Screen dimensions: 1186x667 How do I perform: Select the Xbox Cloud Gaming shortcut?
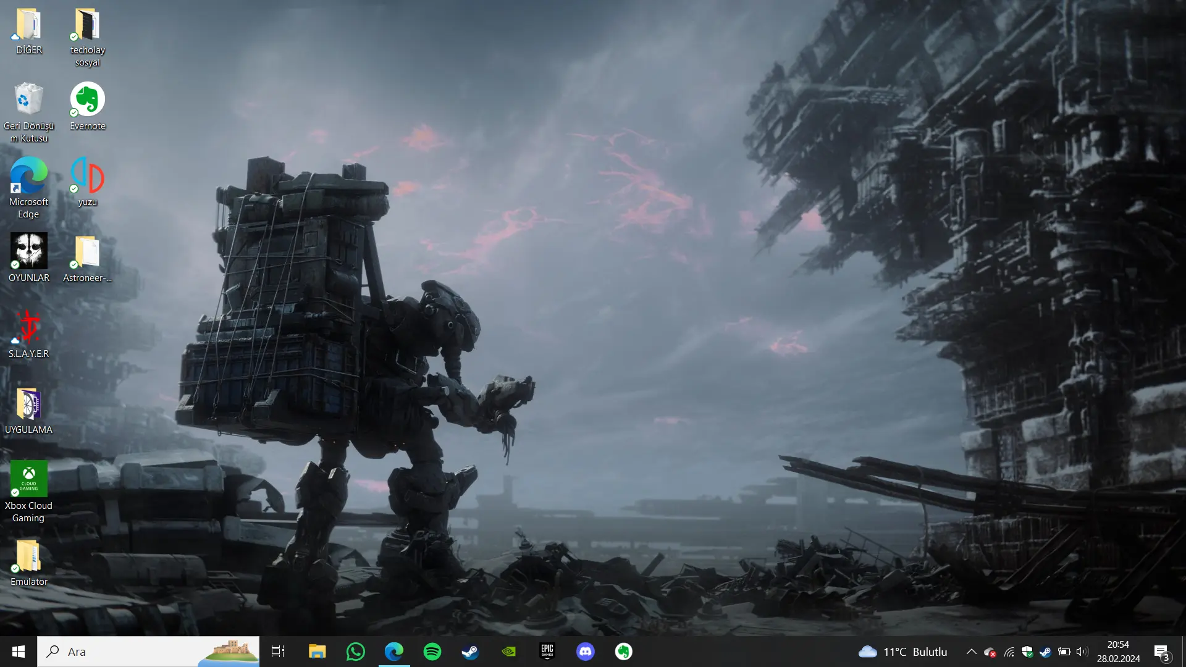28,492
